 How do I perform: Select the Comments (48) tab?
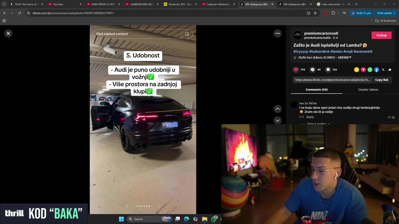[316, 90]
